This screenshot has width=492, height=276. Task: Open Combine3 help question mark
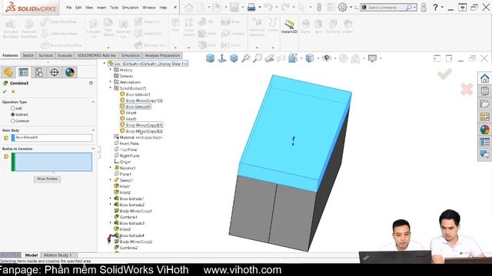[x=91, y=83]
